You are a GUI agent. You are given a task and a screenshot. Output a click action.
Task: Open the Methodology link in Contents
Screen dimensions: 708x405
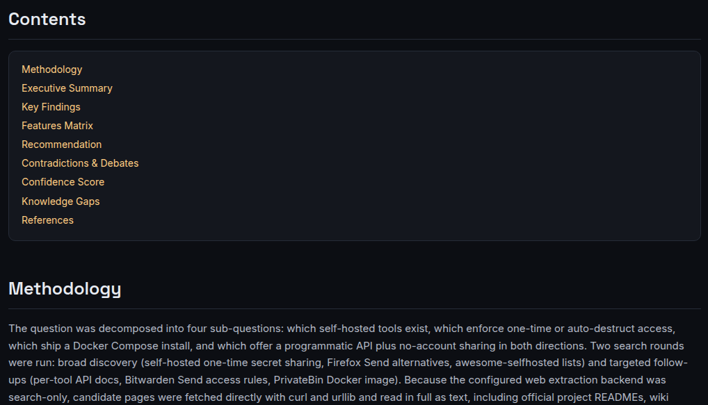pyautogui.click(x=52, y=69)
